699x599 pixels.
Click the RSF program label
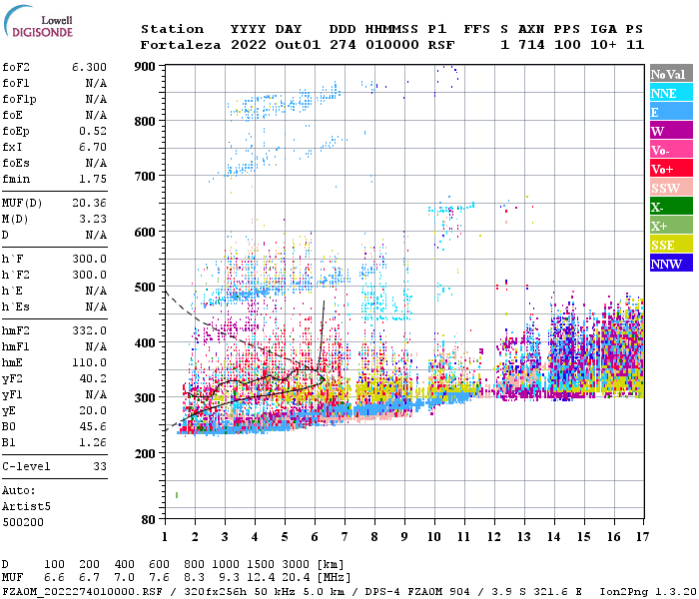(x=441, y=45)
